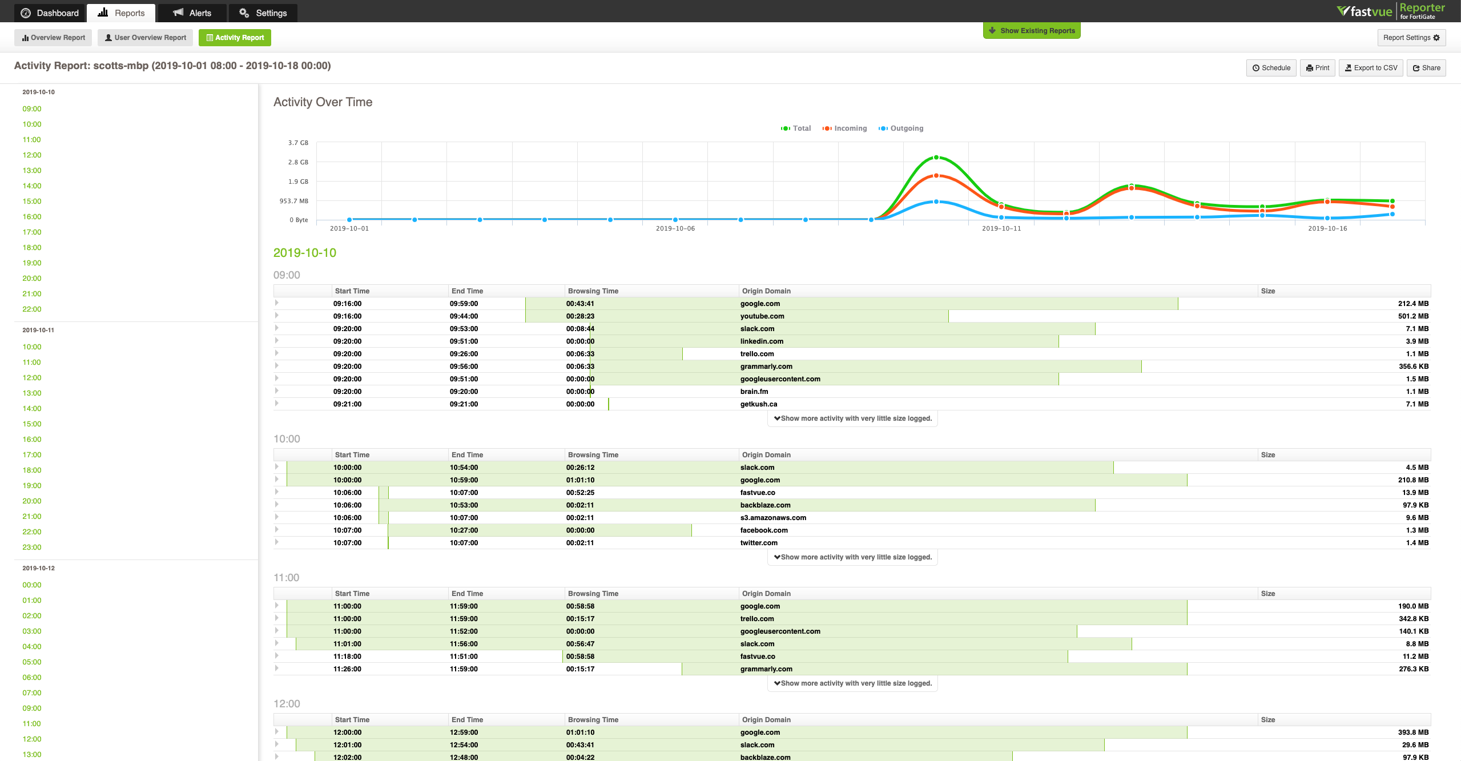Click the Alerts megaphone icon
1461x761 pixels.
pos(178,13)
